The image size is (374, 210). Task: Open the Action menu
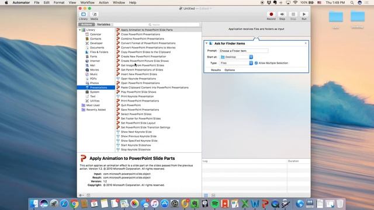103,2
